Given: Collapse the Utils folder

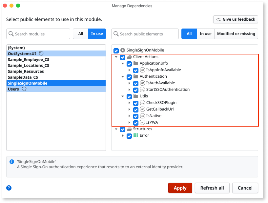Looking at the screenshot, I should [x=122, y=96].
